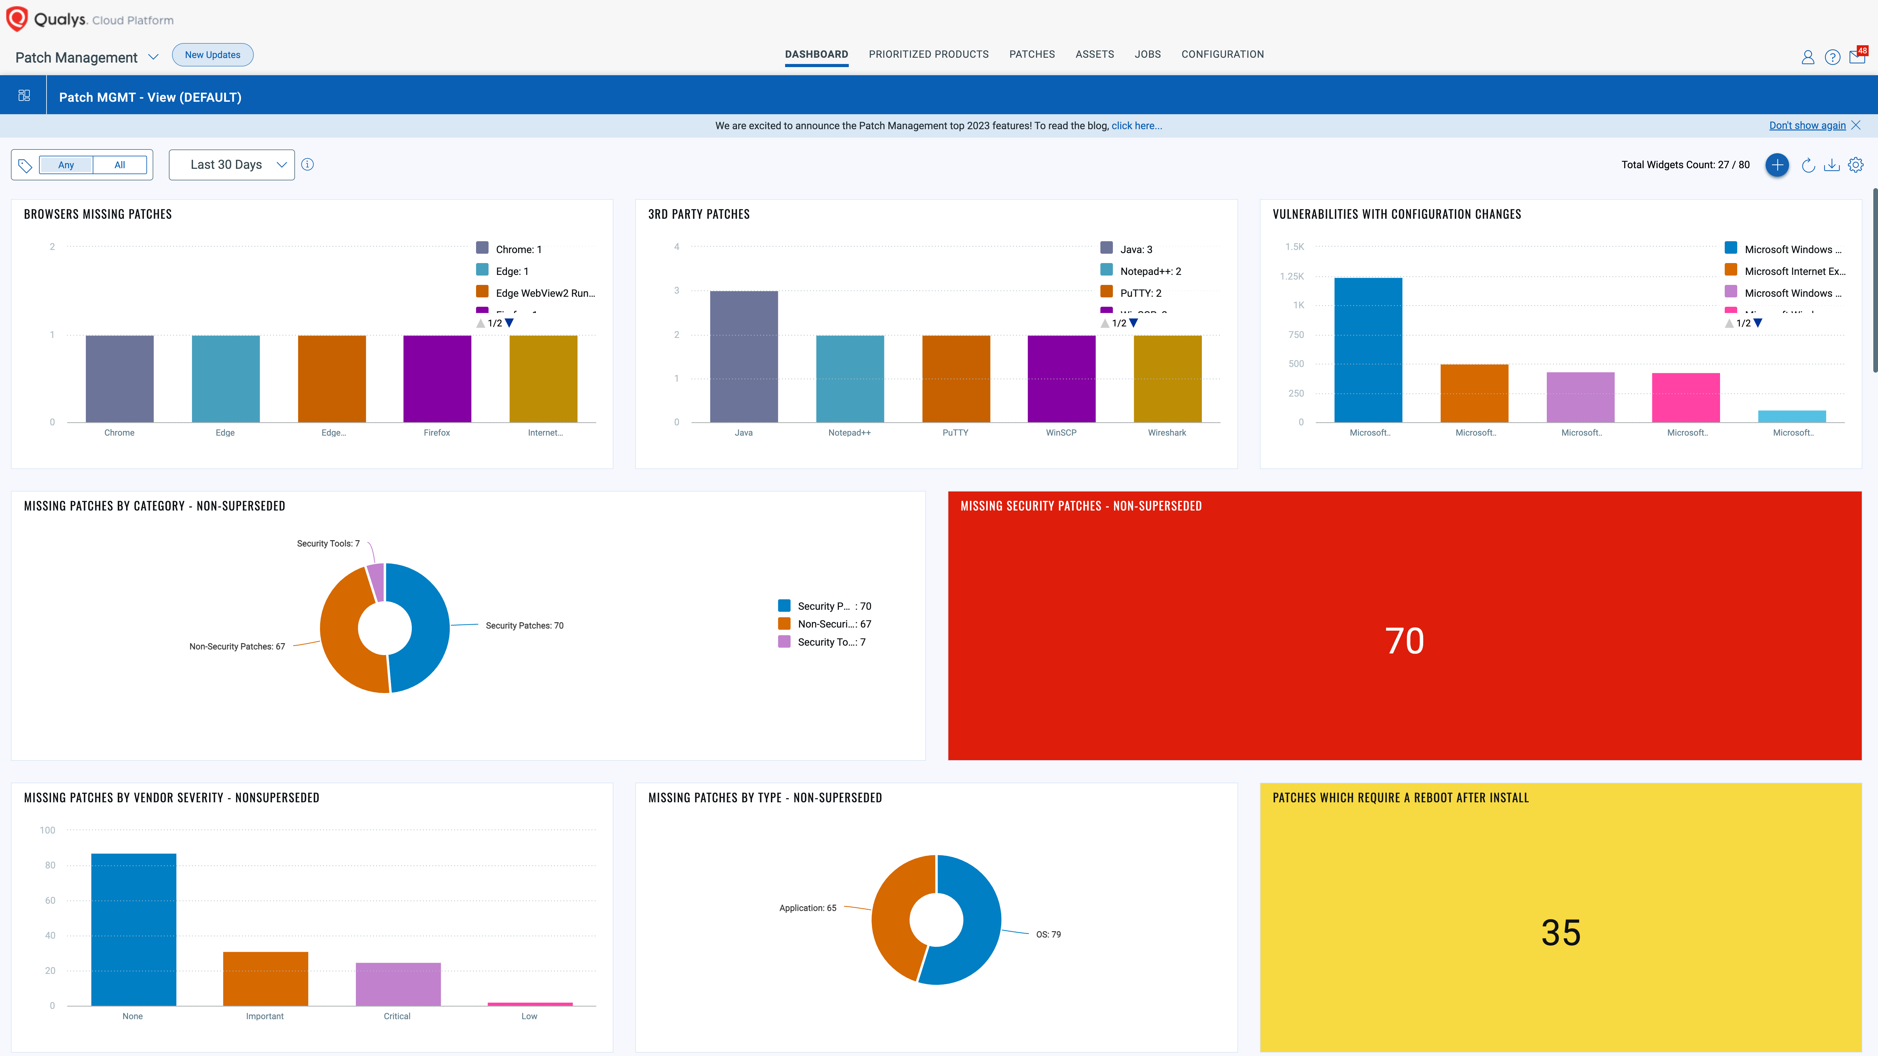1878x1056 pixels.
Task: Click the New Updates button
Action: point(212,55)
